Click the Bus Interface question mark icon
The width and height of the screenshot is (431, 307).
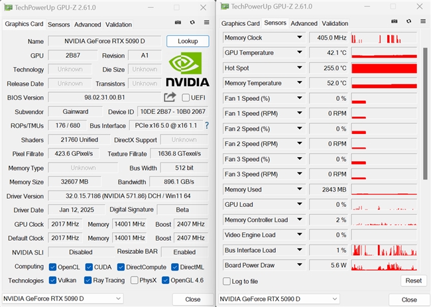pyautogui.click(x=206, y=125)
